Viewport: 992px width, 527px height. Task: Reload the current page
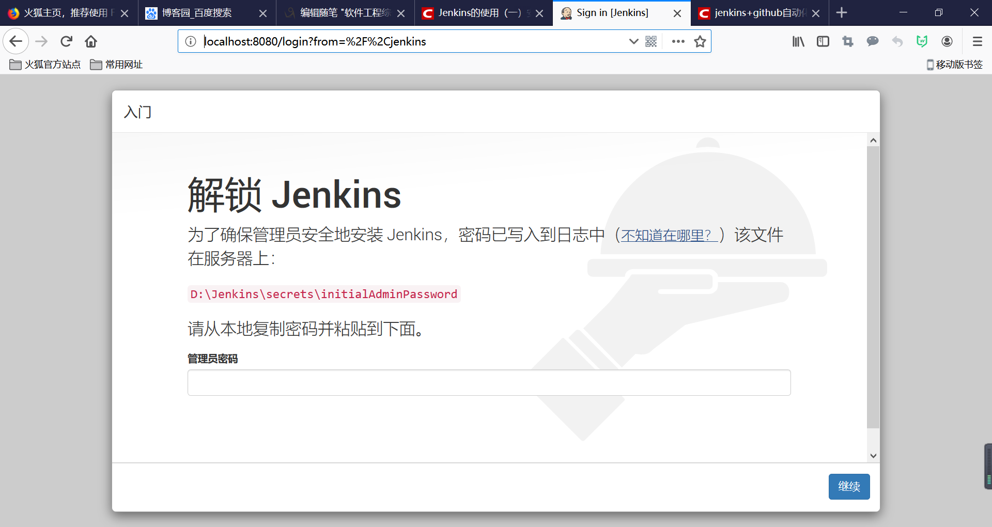[x=66, y=41]
